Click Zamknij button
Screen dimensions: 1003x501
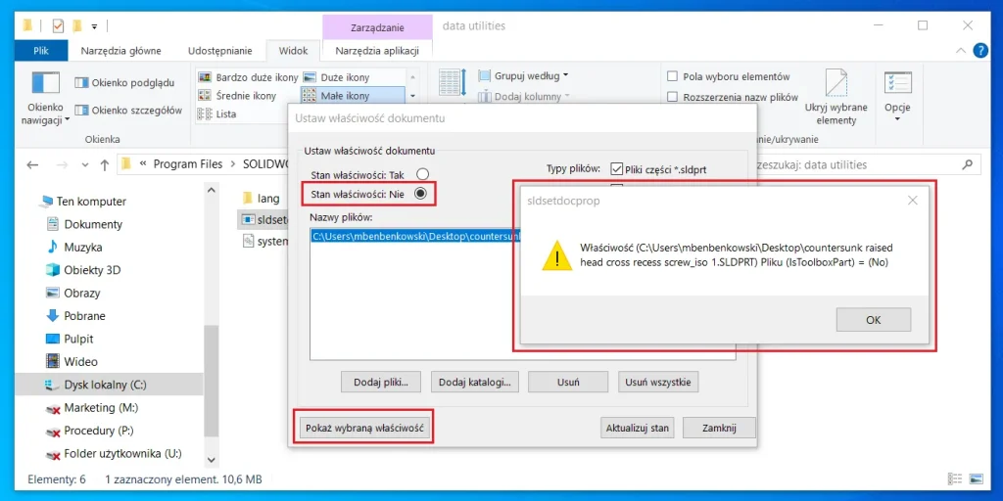pyautogui.click(x=719, y=429)
